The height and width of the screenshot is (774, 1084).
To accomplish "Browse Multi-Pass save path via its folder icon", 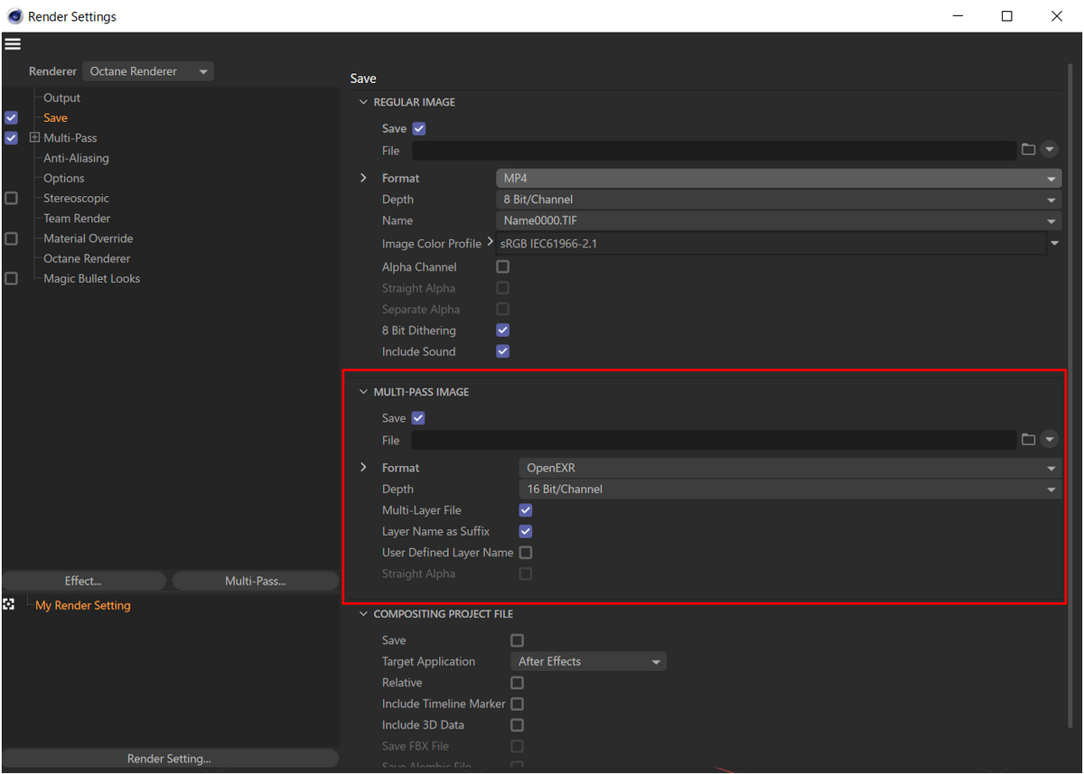I will coord(1029,439).
